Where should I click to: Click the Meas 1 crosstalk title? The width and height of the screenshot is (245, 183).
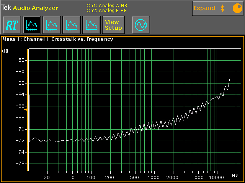tap(57, 39)
